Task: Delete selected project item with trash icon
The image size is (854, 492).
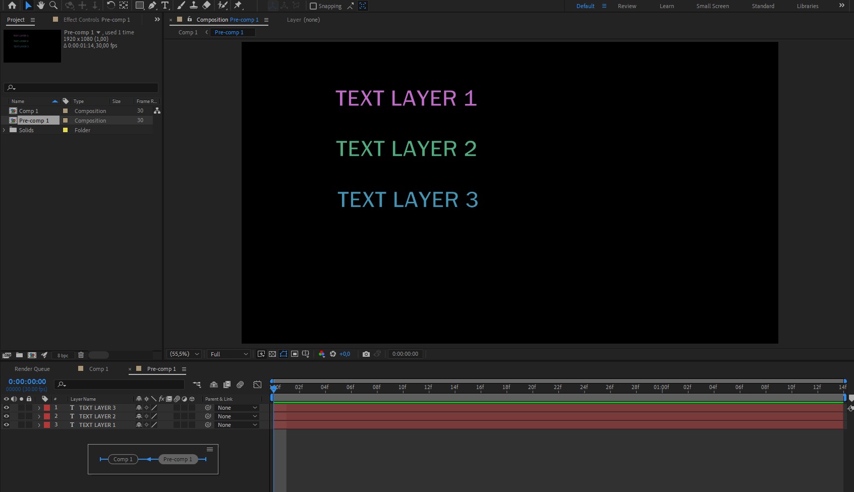Action: [81, 355]
